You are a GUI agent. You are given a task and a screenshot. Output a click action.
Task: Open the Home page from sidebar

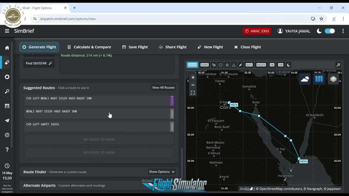tap(7, 48)
